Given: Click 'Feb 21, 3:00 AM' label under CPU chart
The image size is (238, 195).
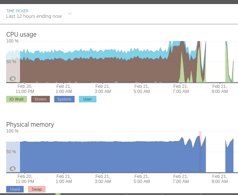Looking at the screenshot, I should [x=103, y=89].
